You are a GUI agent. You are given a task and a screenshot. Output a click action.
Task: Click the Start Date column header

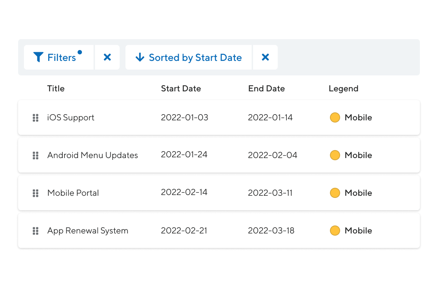[x=181, y=88]
